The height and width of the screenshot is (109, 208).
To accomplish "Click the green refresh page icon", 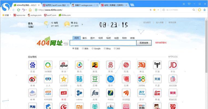I will pos(19,10).
